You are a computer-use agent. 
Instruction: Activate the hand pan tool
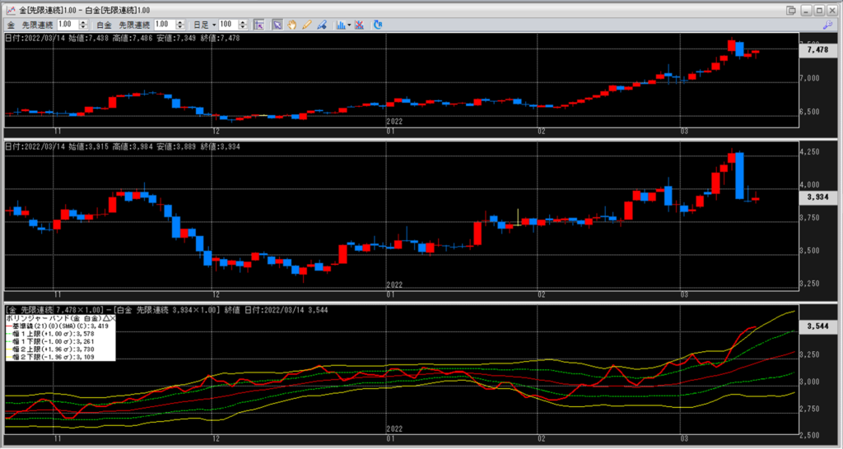click(291, 25)
